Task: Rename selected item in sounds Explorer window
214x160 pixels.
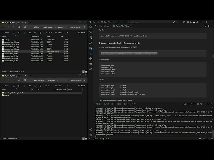Action: point(30,33)
